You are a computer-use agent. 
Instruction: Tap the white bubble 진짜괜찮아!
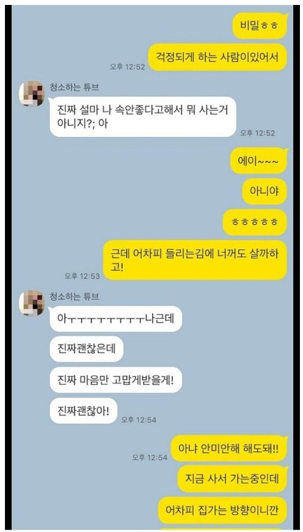pos(83,410)
